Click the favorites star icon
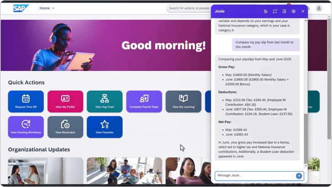The image size is (332, 187). coord(105,124)
